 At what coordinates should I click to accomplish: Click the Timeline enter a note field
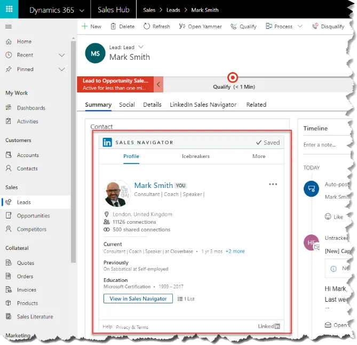[325, 145]
